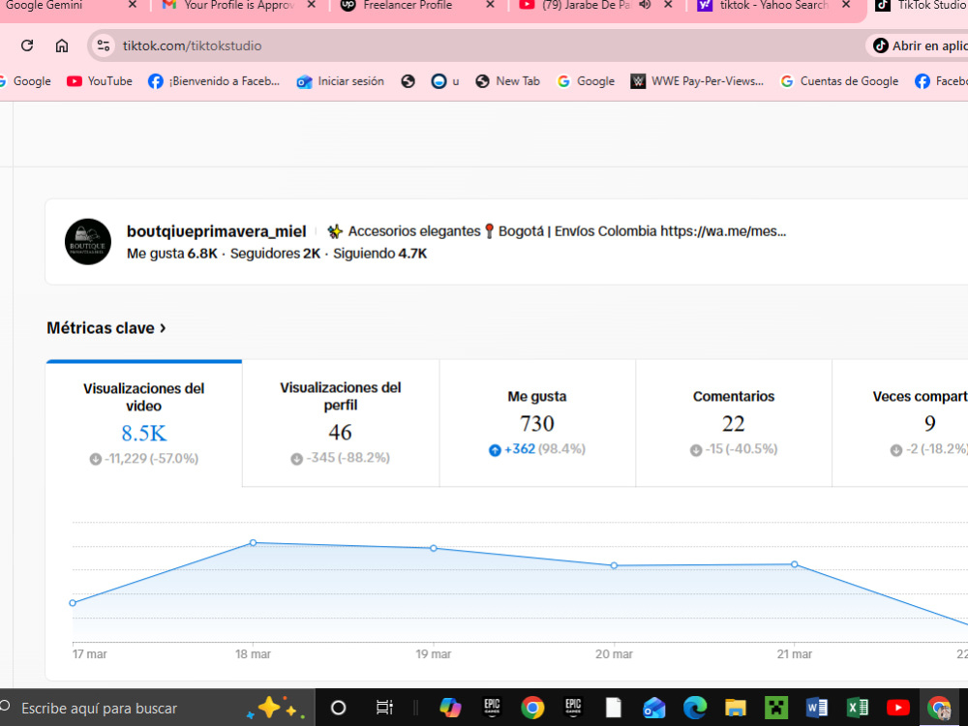Go to the browser home page icon
Viewport: 968px width, 726px height.
tap(62, 45)
